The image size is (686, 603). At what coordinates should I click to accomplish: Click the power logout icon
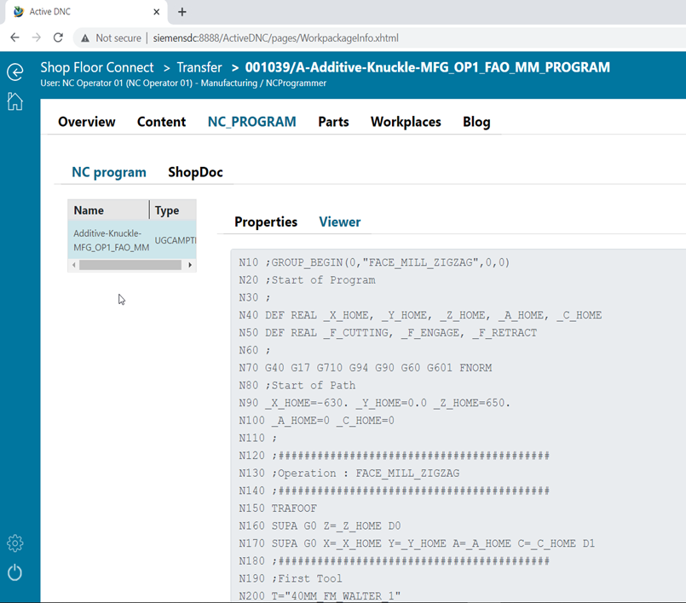[x=14, y=572]
